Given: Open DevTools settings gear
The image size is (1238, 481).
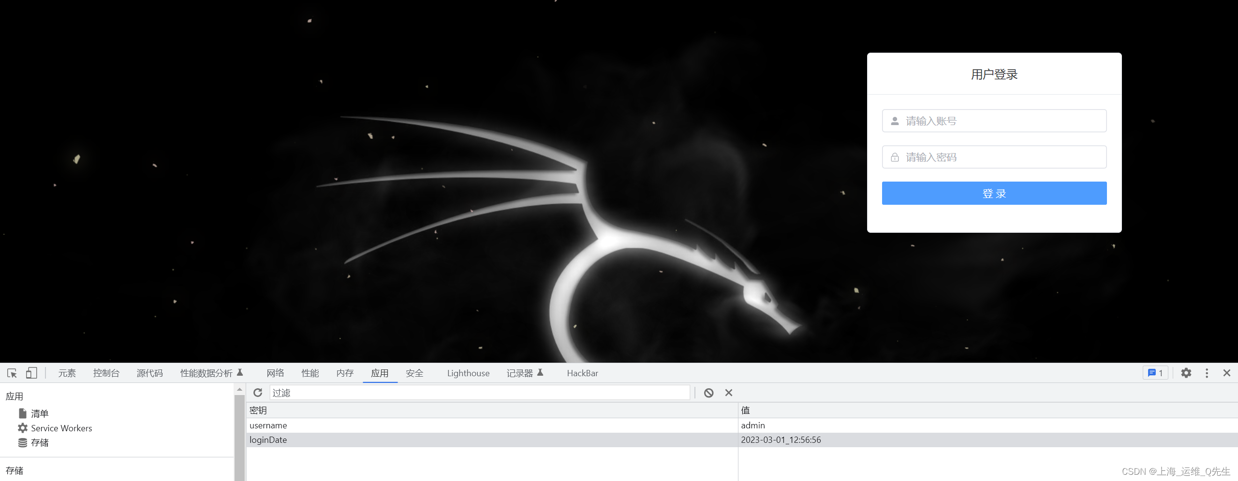Looking at the screenshot, I should [1186, 373].
